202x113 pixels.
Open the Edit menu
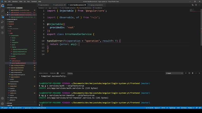tap(9, 2)
